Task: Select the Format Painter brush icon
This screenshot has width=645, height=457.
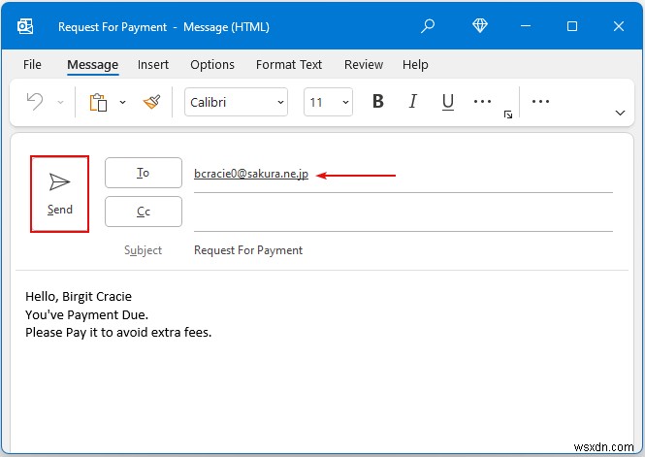Action: (x=151, y=102)
